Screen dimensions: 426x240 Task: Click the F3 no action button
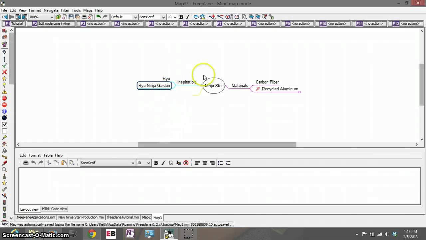click(93, 24)
